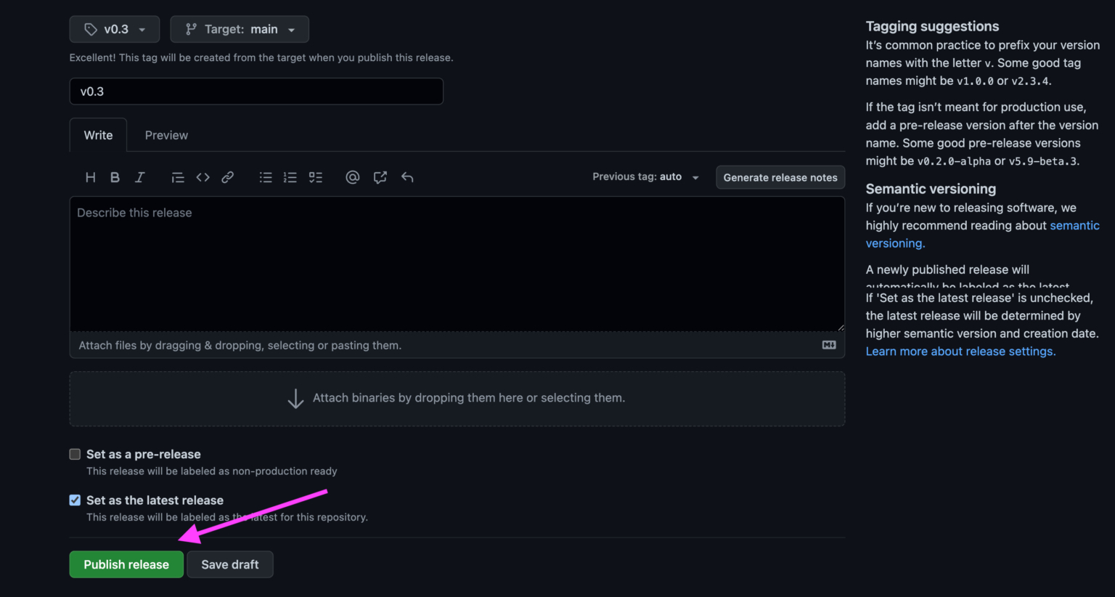Viewport: 1115px width, 597px height.
Task: Open the Previous tag selector
Action: click(645, 176)
